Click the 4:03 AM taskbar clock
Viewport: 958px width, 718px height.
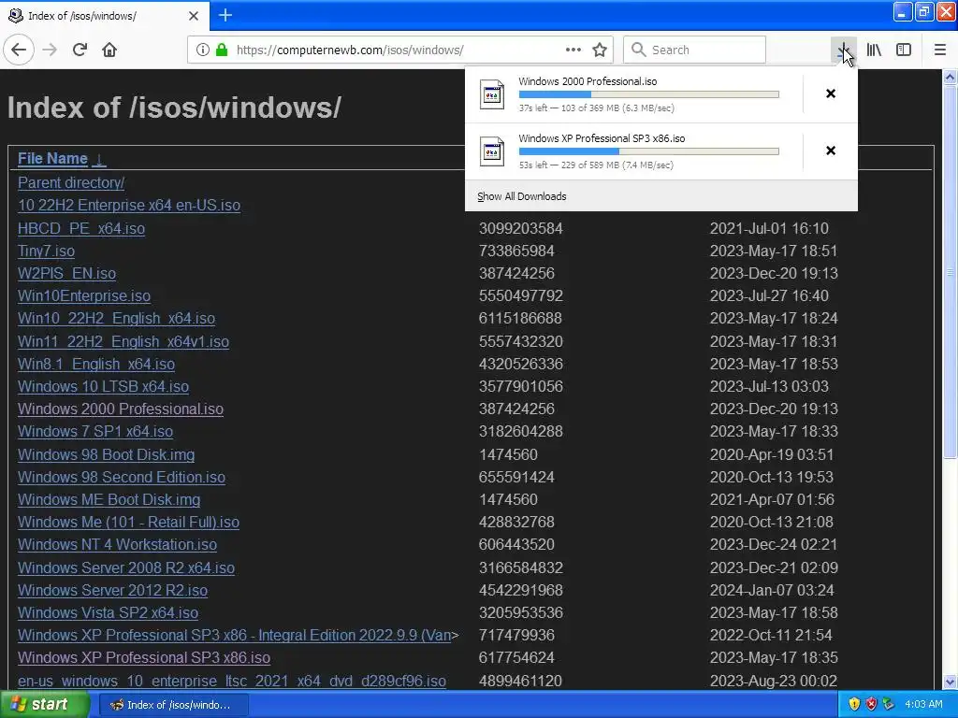click(x=923, y=704)
